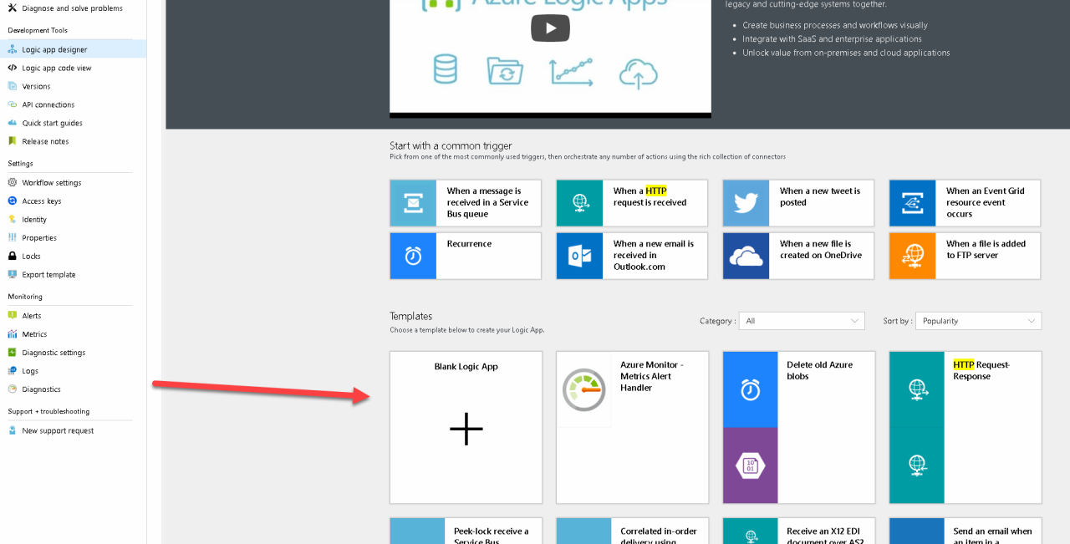This screenshot has width=1070, height=544.
Task: Open the Category dropdown
Action: coord(801,321)
